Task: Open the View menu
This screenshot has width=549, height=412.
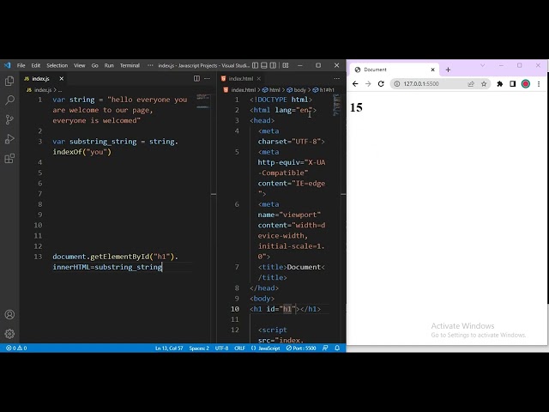Action: tap(80, 65)
